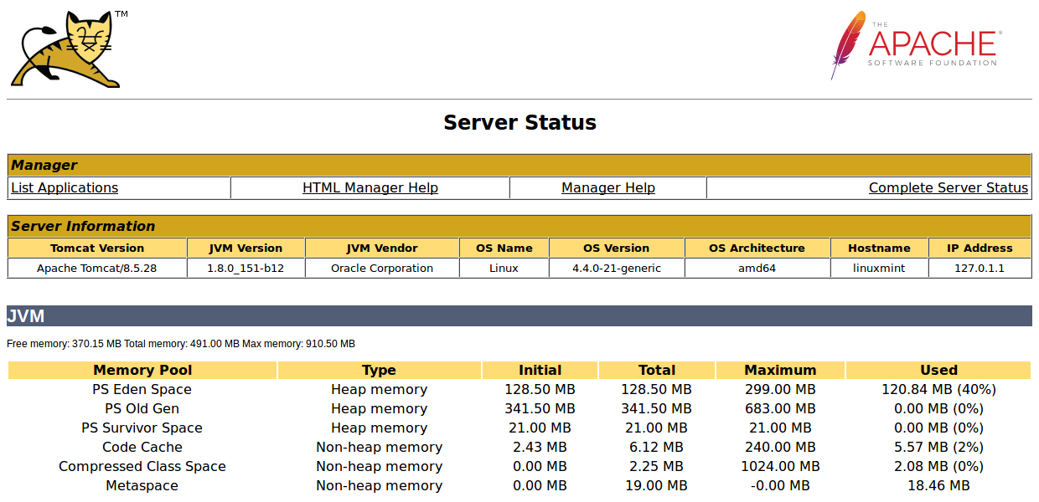Click the IP Address column header
Viewport: 1039px width, 502px height.
[x=980, y=248]
